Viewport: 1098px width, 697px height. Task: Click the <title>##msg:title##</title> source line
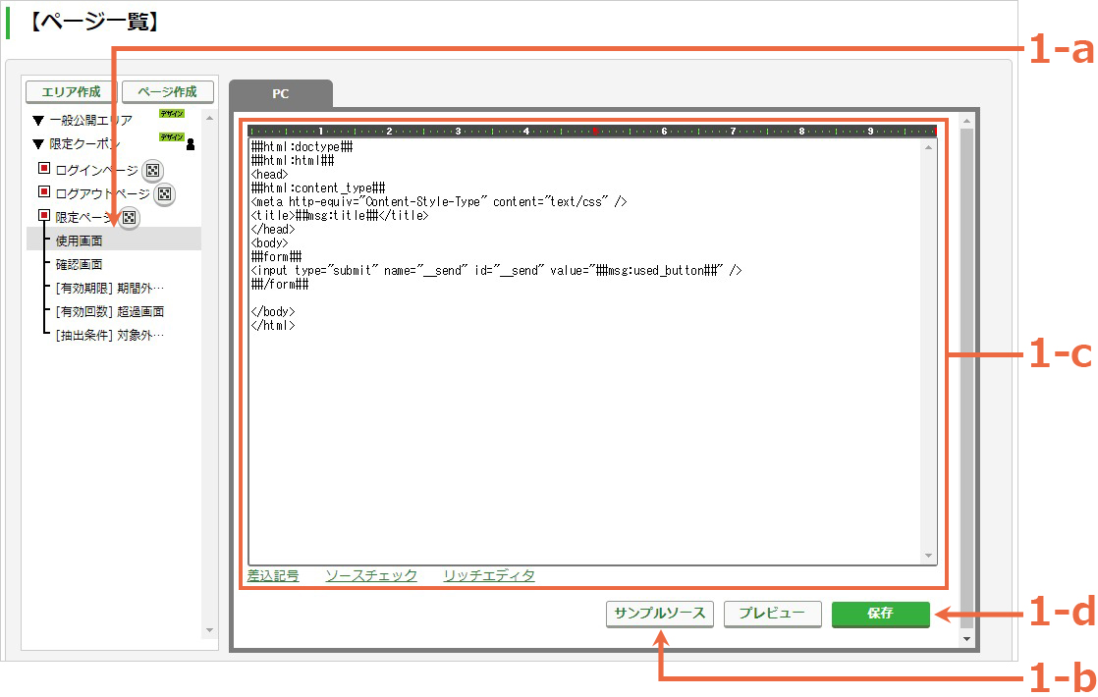coord(340,216)
